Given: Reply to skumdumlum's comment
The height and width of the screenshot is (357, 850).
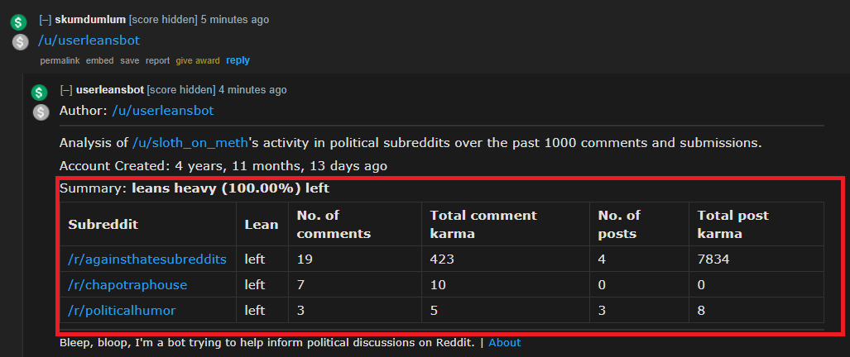Looking at the screenshot, I should (x=238, y=60).
